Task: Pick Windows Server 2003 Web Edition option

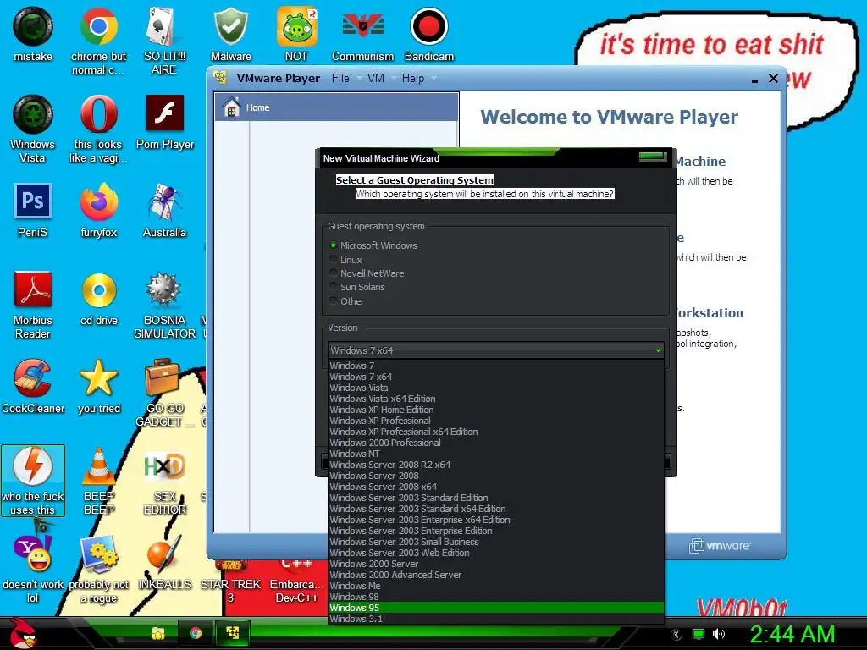Action: pos(496,552)
